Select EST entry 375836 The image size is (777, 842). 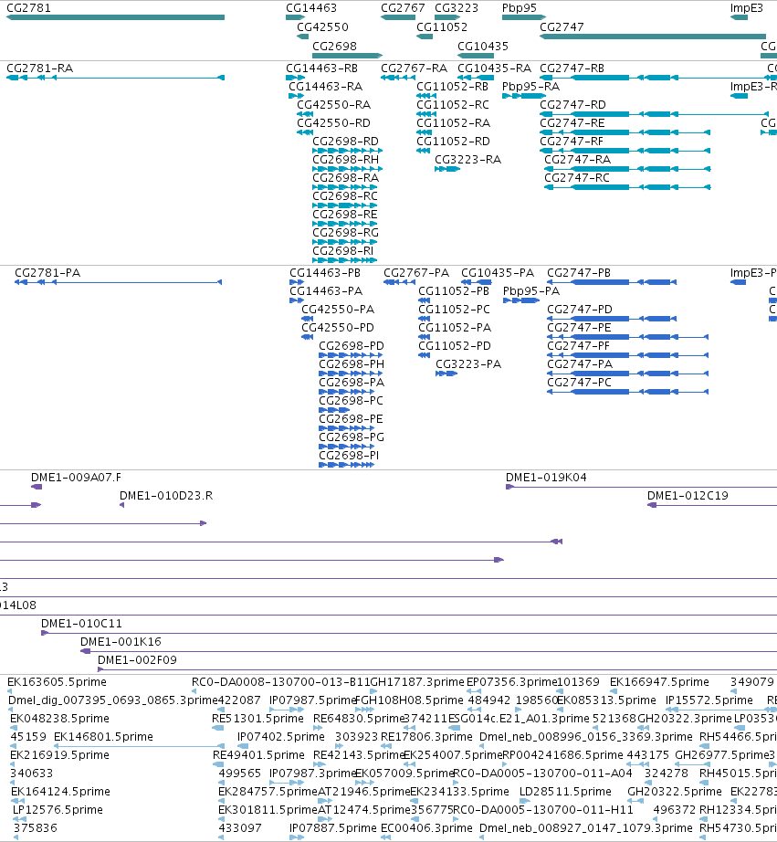click(x=36, y=828)
